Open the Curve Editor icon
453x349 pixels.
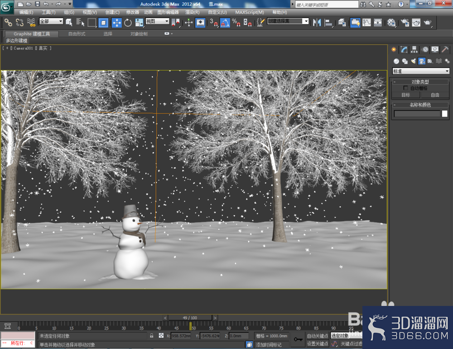pyautogui.click(x=366, y=23)
